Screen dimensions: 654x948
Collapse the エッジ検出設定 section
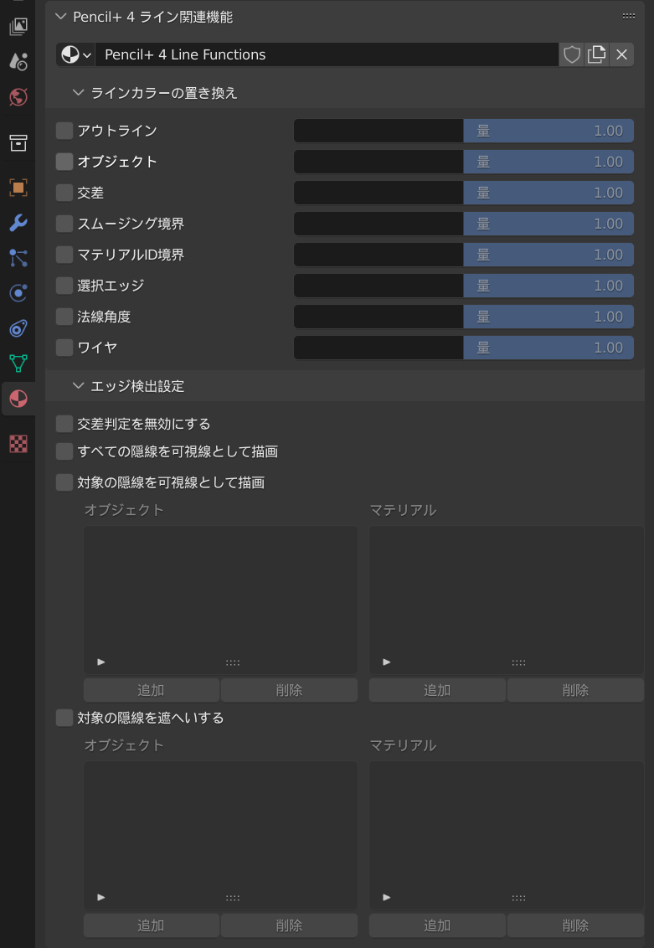coord(79,386)
